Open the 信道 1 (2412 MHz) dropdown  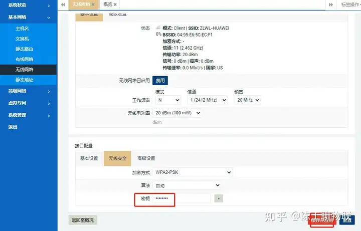pos(208,100)
